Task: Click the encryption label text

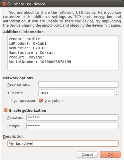Action: [53, 100]
